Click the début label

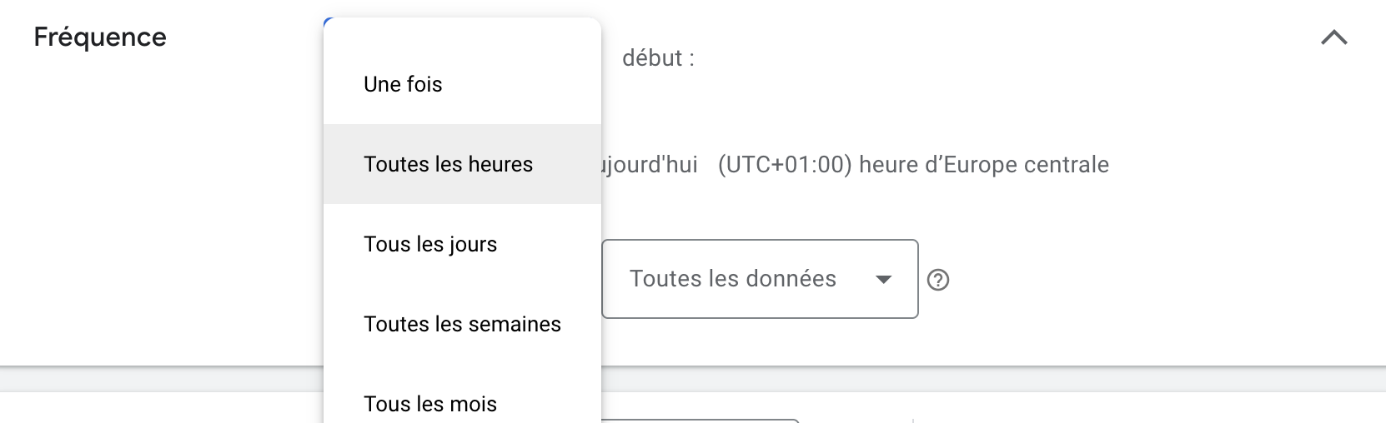click(658, 58)
